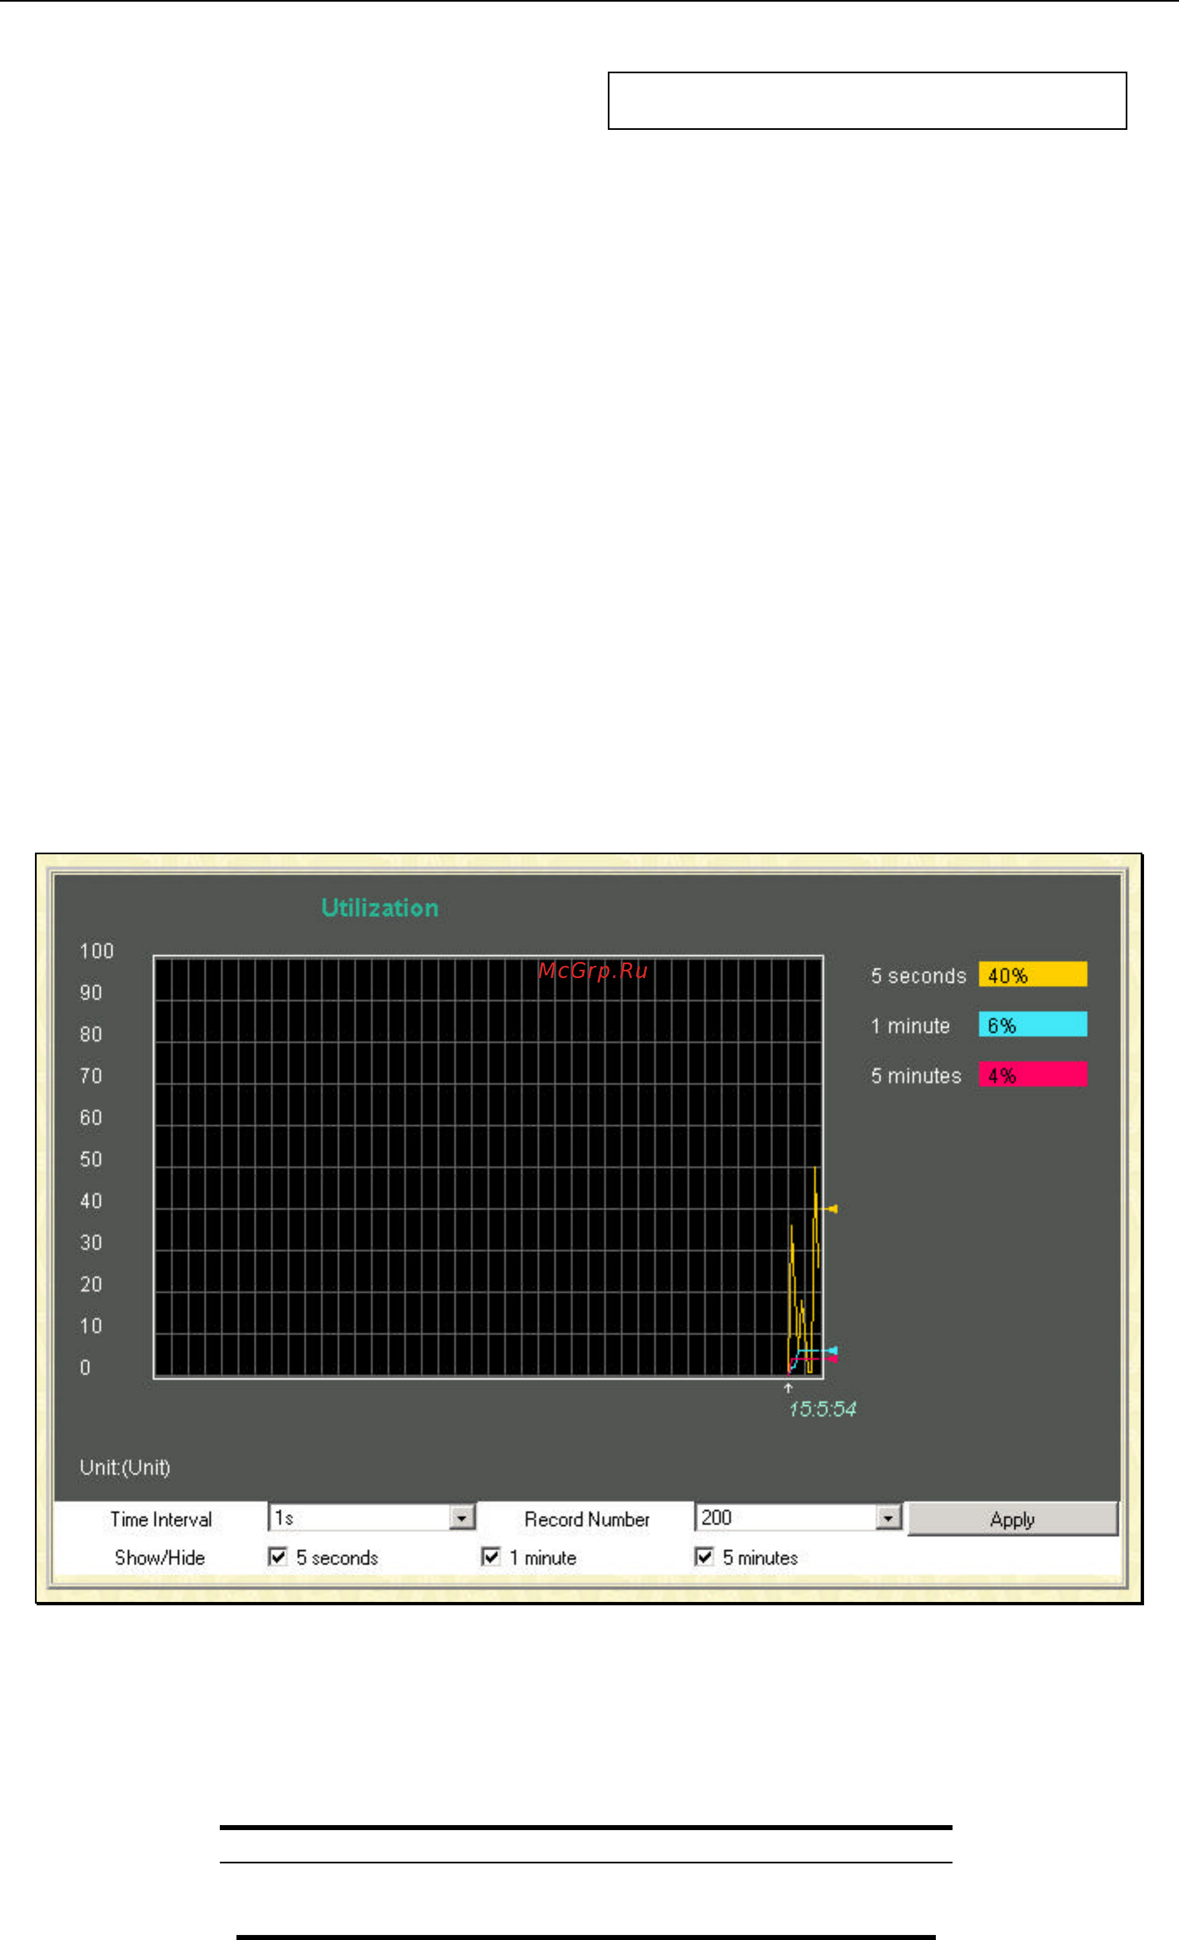Click the 5 minutes legend label

pyautogui.click(x=916, y=1076)
